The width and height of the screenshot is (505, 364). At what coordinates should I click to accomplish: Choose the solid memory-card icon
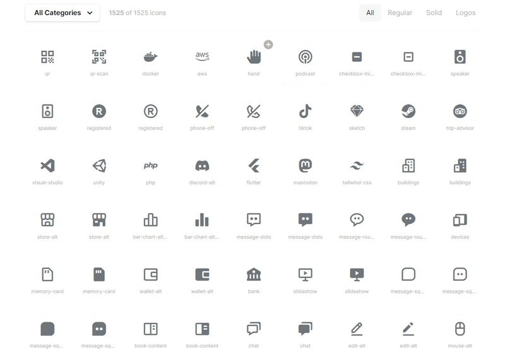pyautogui.click(x=99, y=274)
